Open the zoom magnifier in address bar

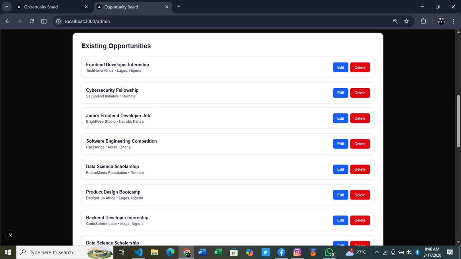[395, 21]
